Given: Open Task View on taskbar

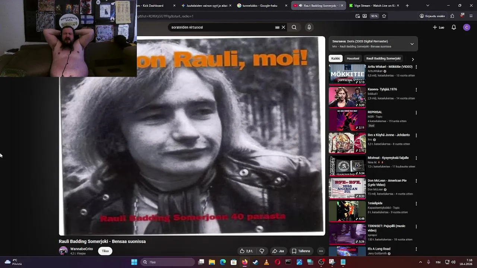Looking at the screenshot, I should pos(201,262).
